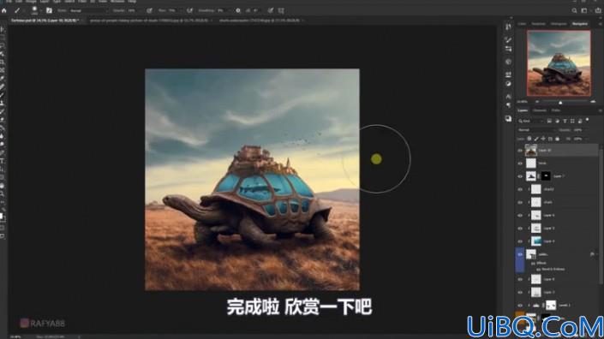604x339 pixels.
Task: Select the Eyedropper tool in left toolbar
Action: pos(3,79)
